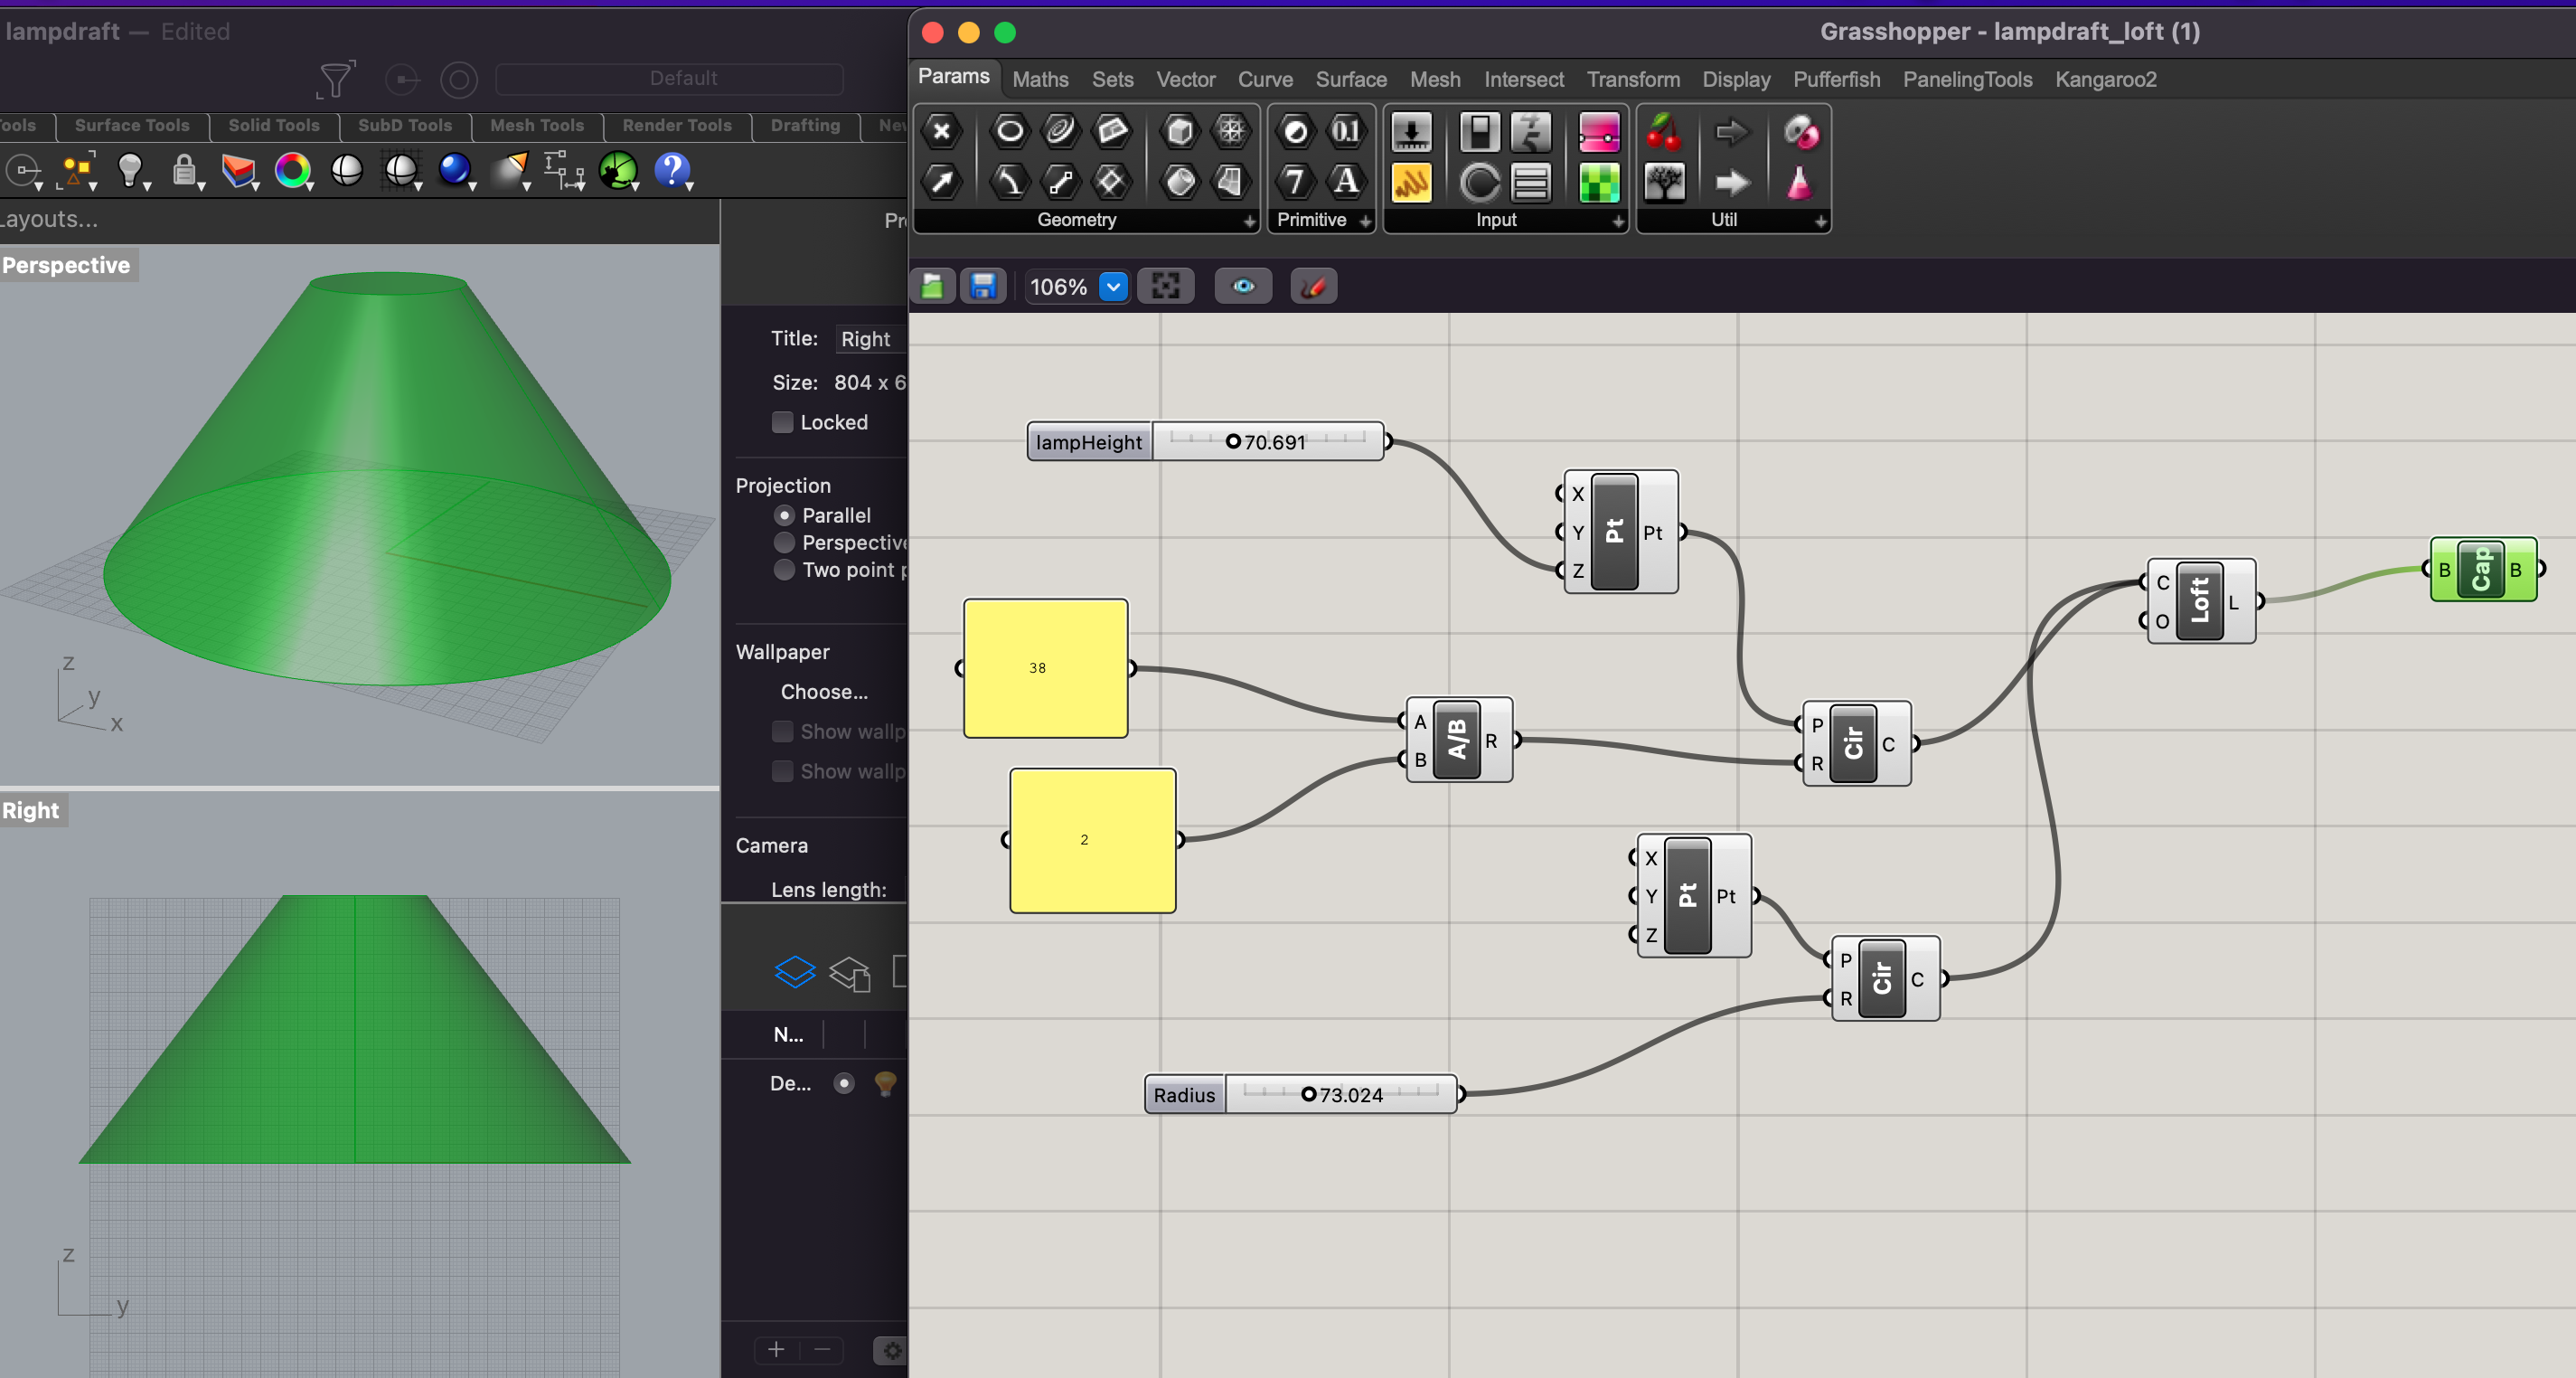Toggle the canvas preview eye button
This screenshot has height=1378, width=2576.
(1243, 288)
